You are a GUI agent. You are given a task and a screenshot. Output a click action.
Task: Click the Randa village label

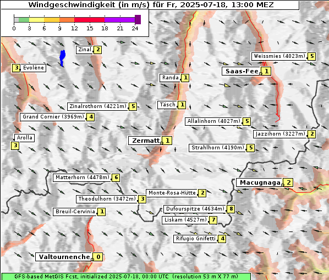[170, 78]
